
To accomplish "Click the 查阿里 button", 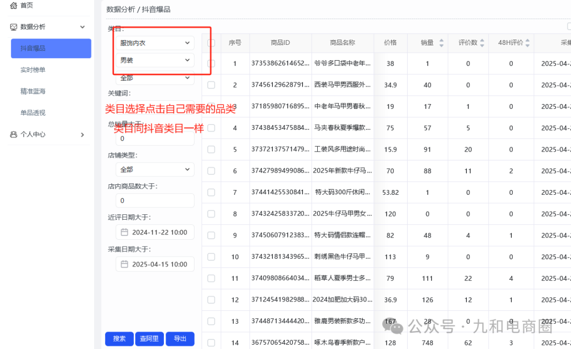I will 149,338.
